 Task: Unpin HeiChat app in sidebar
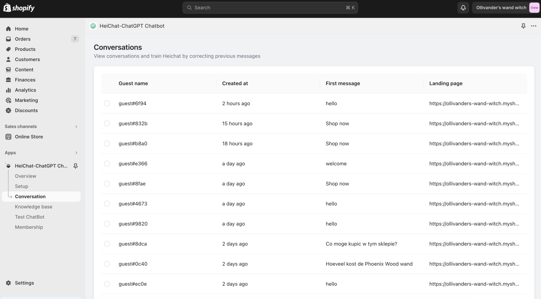point(75,166)
